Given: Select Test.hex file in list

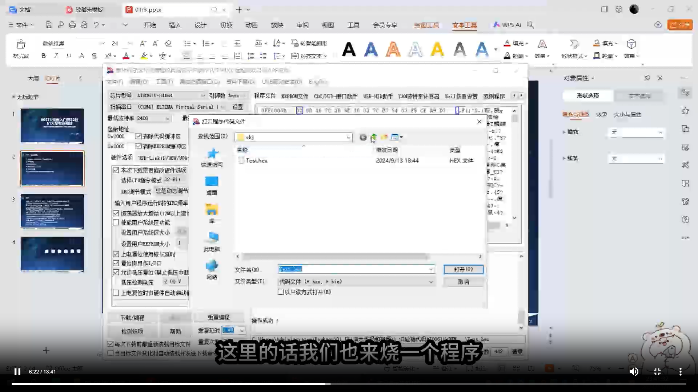Looking at the screenshot, I should [x=257, y=160].
